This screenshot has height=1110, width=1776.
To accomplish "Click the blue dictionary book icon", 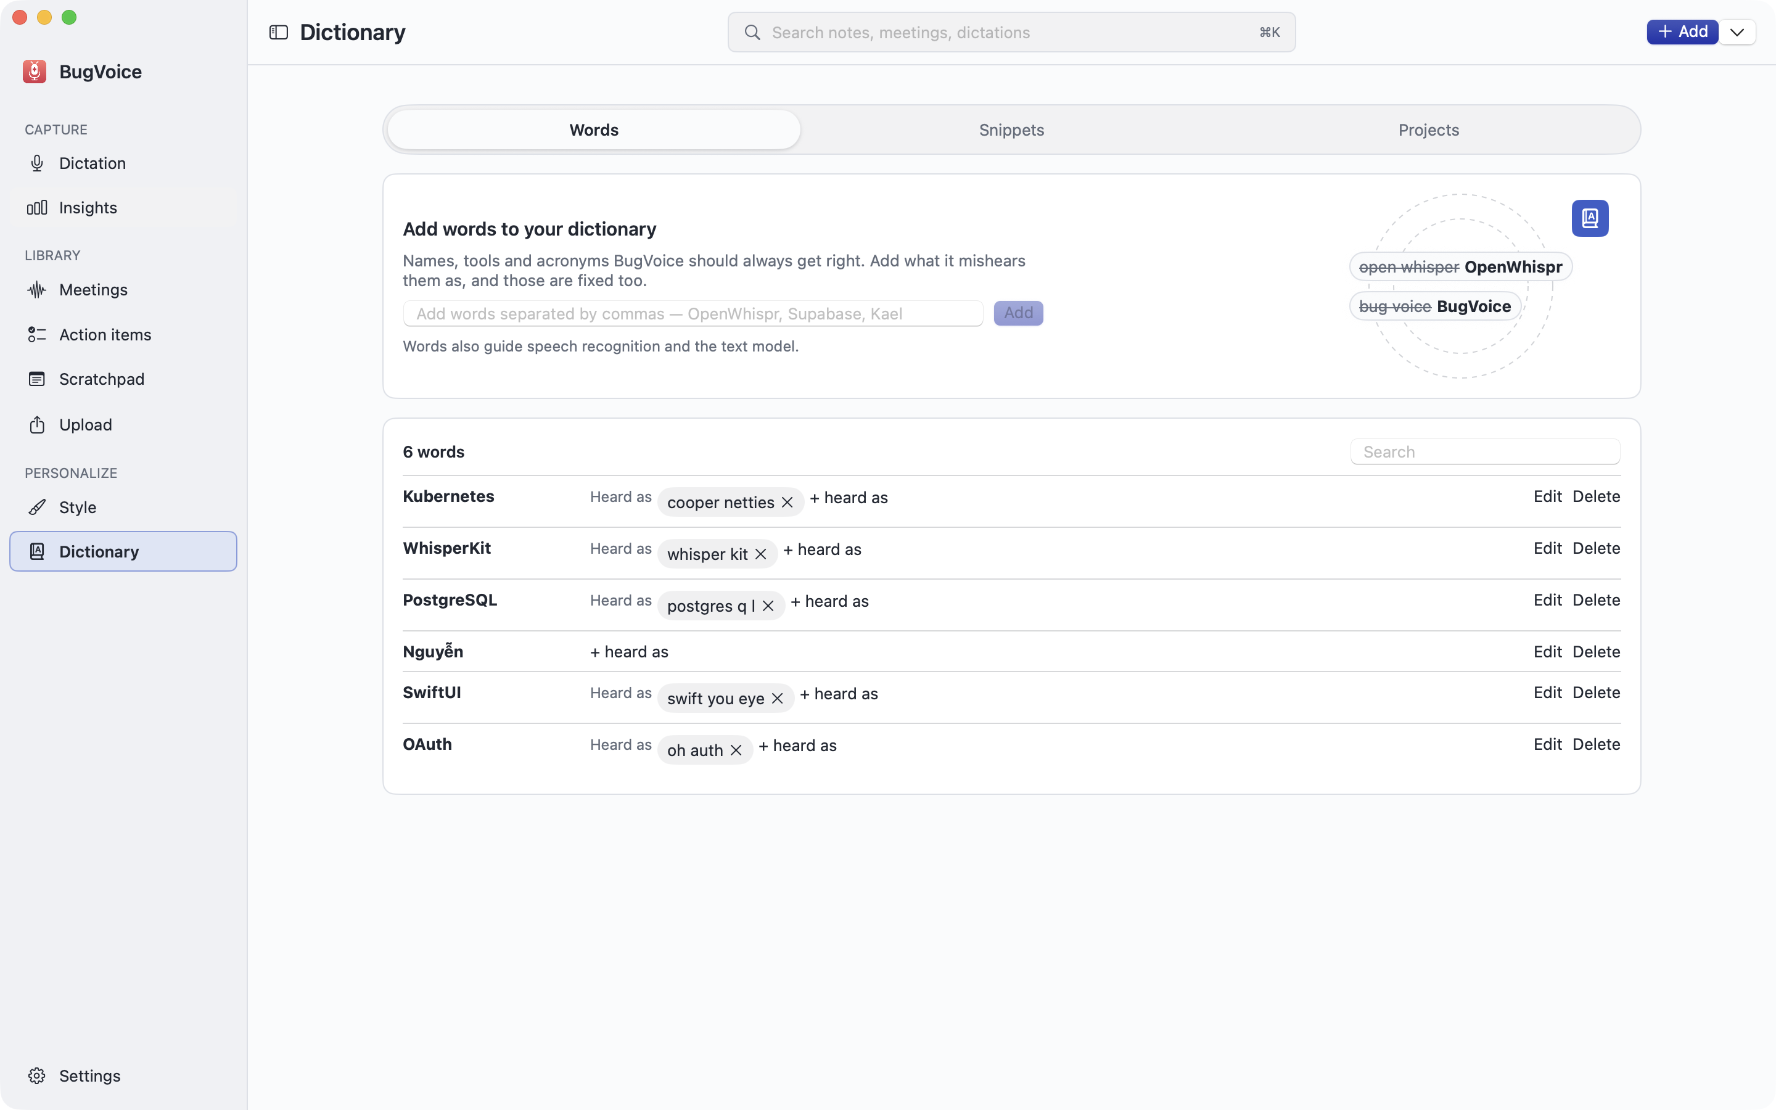I will pos(1590,218).
